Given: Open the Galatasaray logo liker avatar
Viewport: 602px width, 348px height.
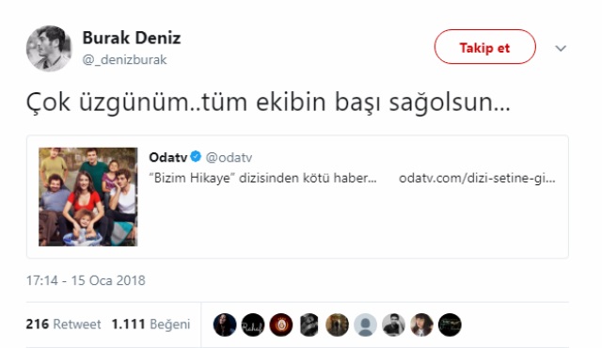Looking at the screenshot, I should (281, 325).
